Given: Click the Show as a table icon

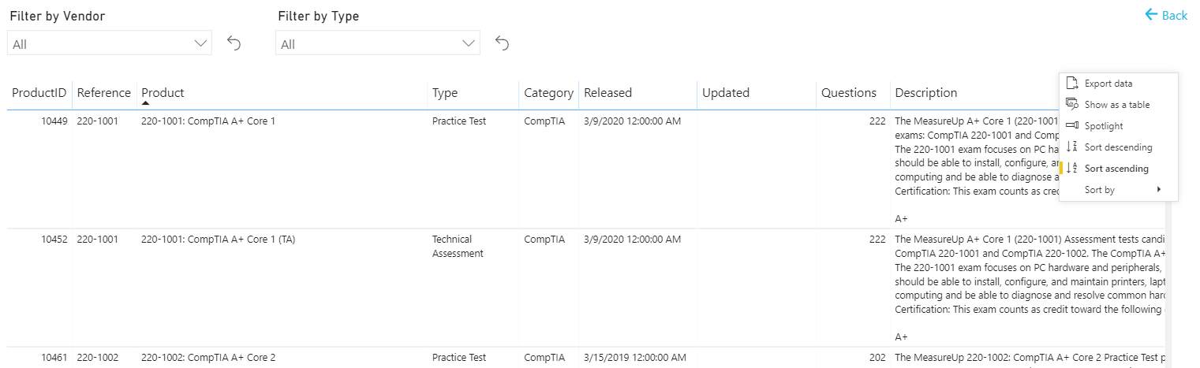Looking at the screenshot, I should coord(1071,104).
